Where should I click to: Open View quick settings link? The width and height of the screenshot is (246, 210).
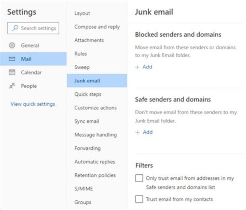(x=32, y=104)
